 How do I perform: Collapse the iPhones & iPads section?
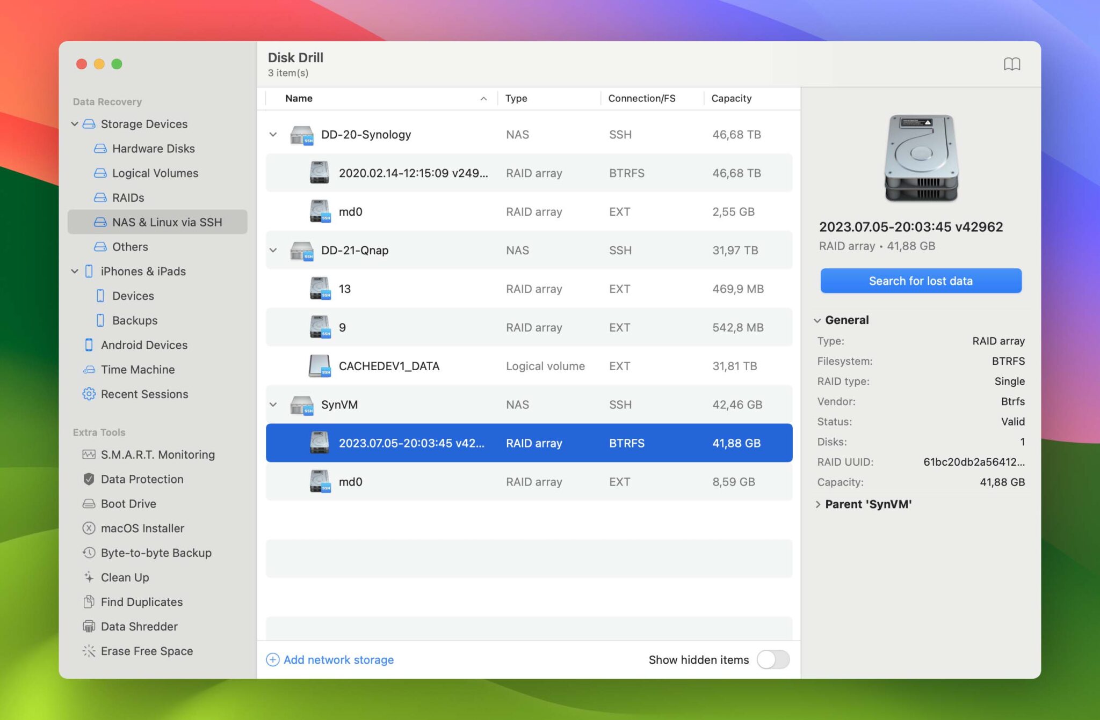75,271
